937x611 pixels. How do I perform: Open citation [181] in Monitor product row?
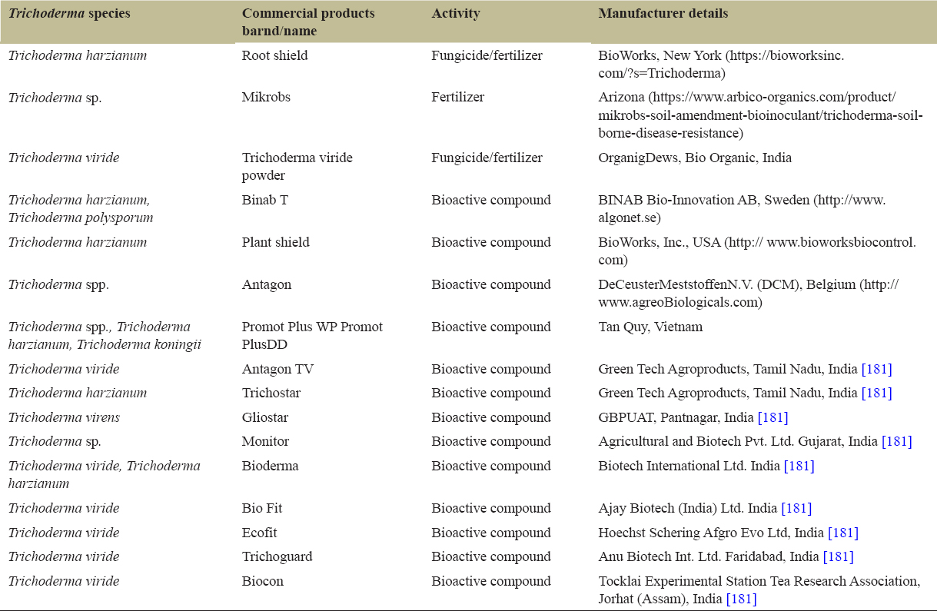pos(896,441)
